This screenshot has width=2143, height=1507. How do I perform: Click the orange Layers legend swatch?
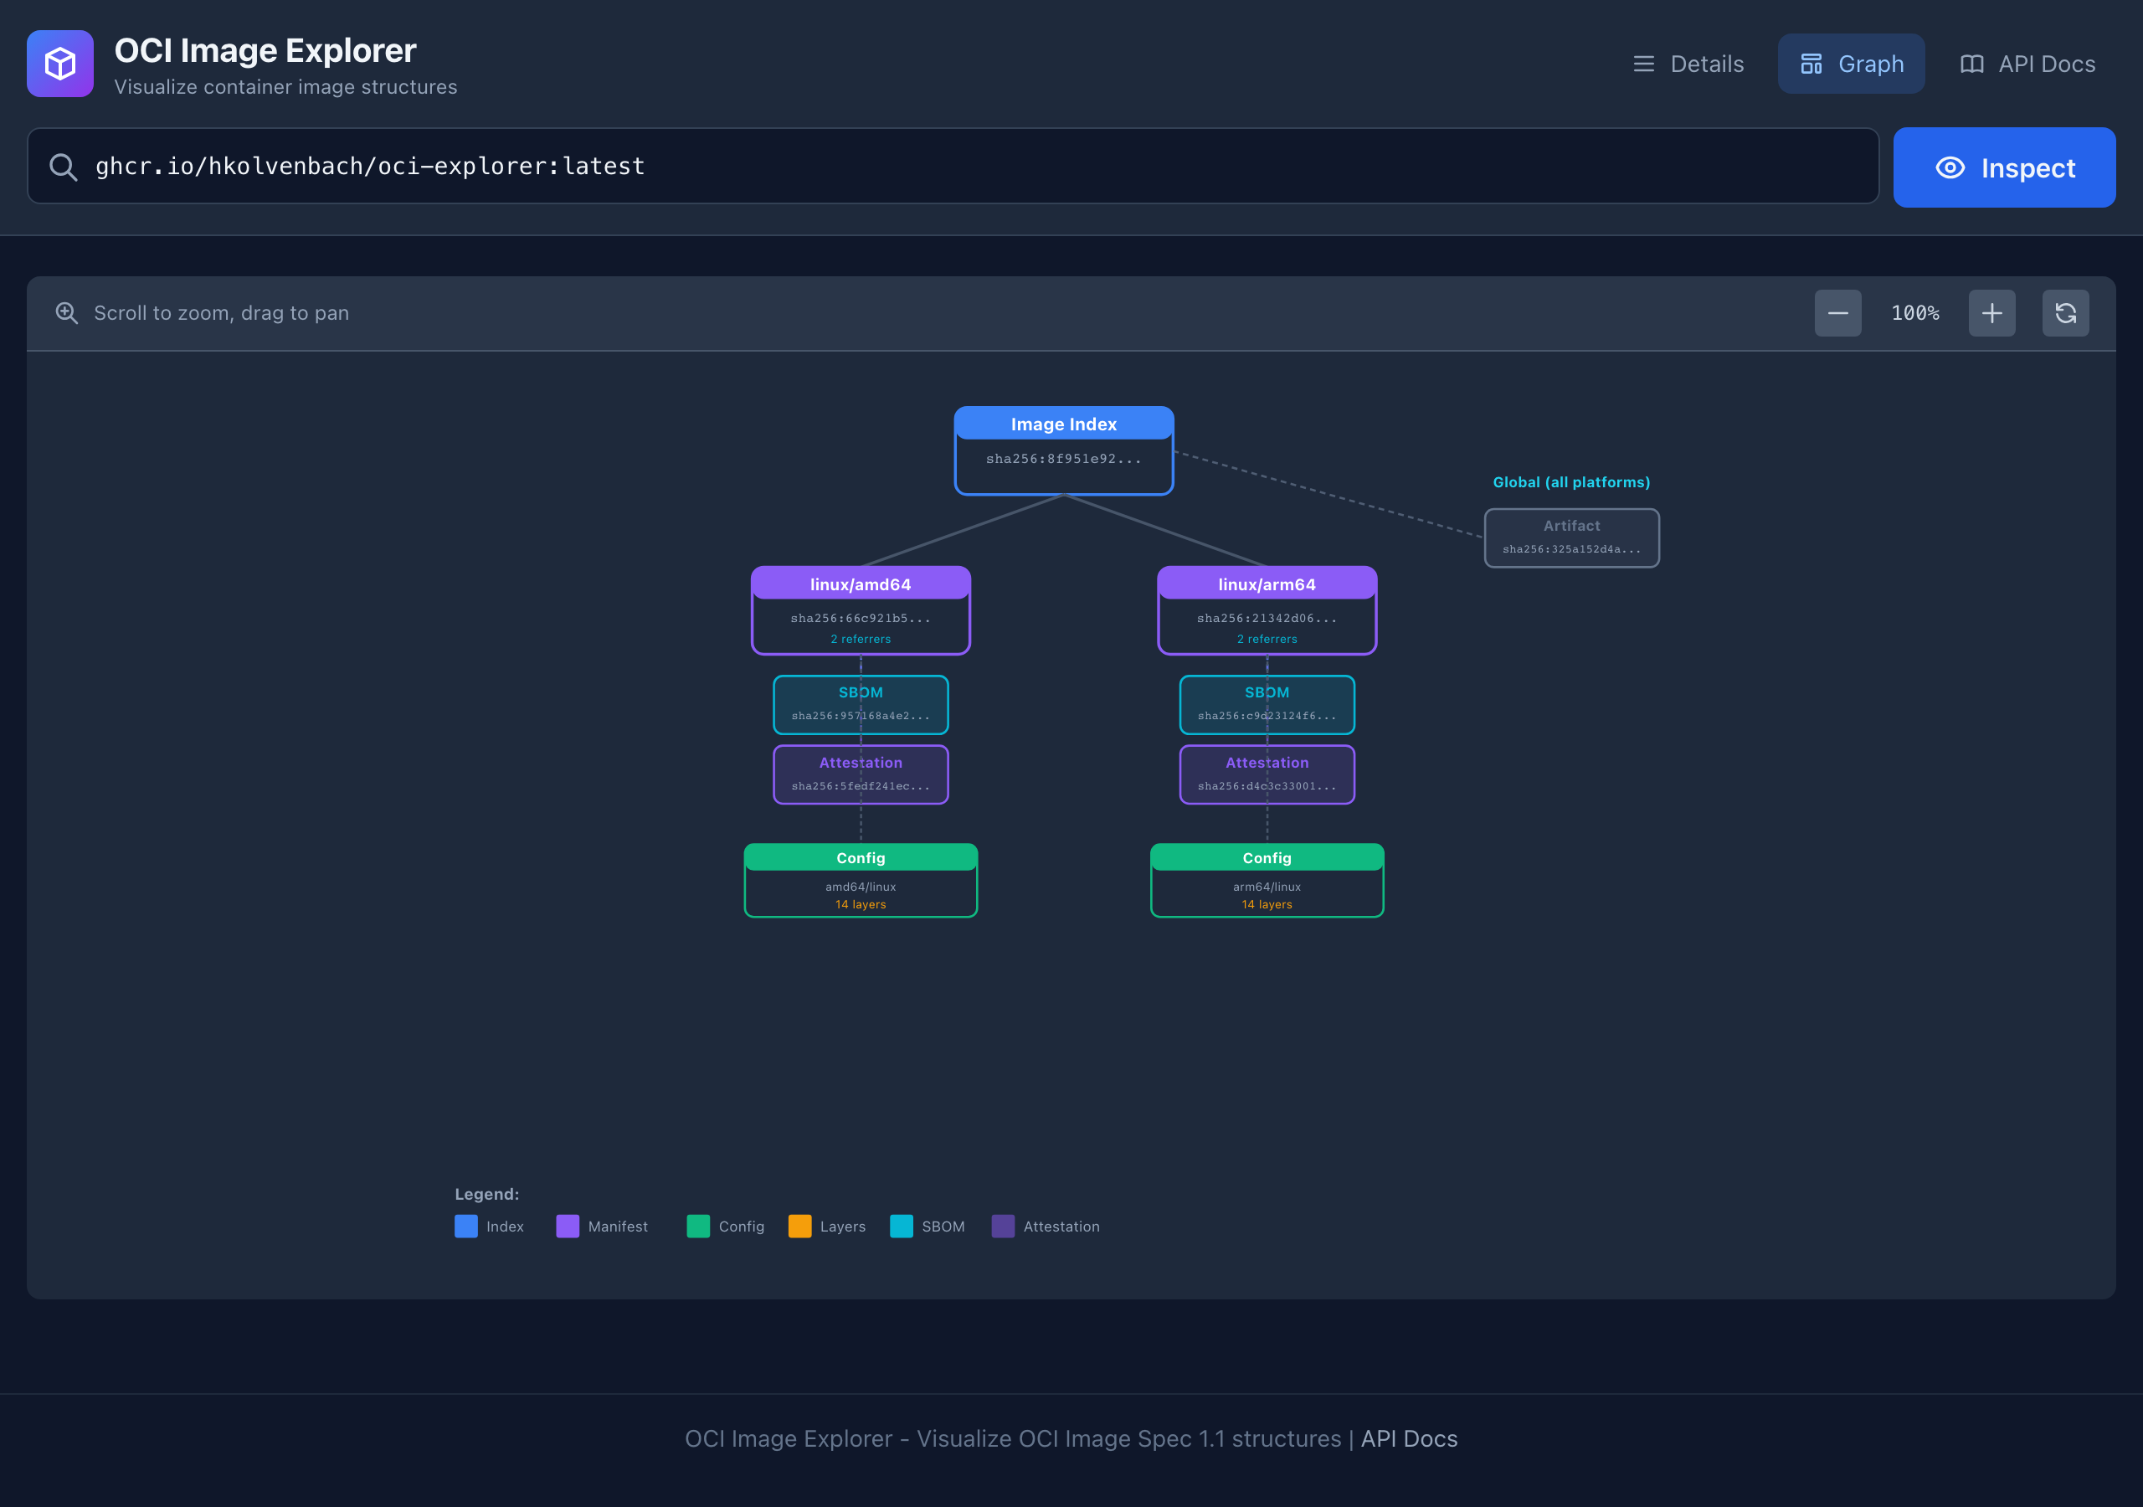pyautogui.click(x=800, y=1226)
